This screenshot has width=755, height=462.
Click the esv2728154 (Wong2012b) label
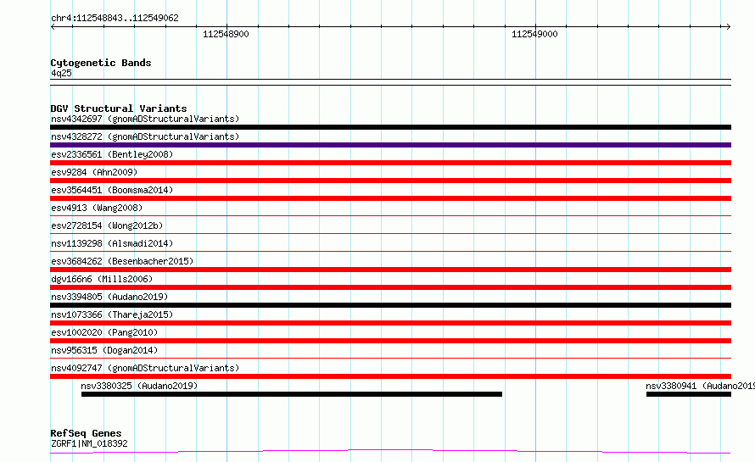(x=107, y=225)
